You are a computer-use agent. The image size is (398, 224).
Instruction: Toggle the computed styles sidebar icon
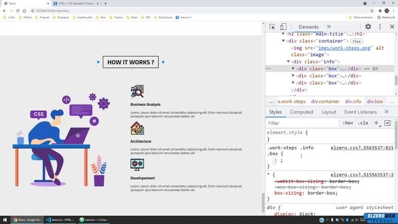pyautogui.click(x=387, y=123)
